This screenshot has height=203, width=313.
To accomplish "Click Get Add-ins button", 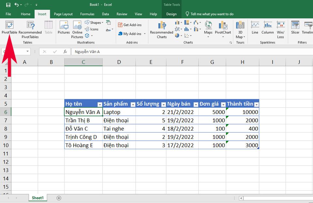I will click(130, 25).
